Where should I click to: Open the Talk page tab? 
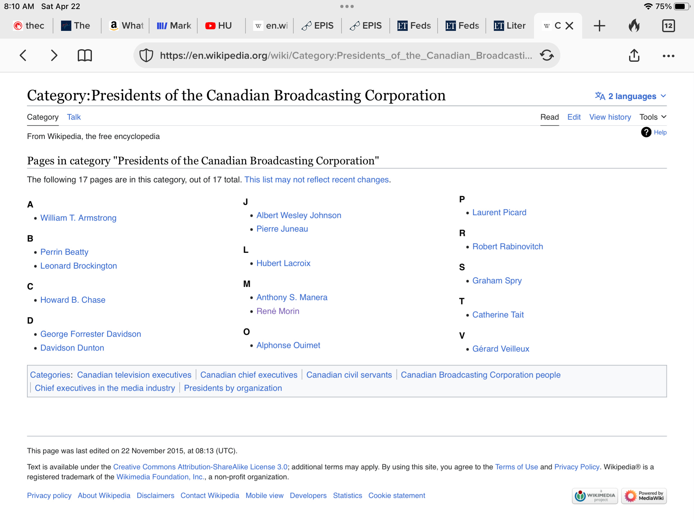point(74,117)
